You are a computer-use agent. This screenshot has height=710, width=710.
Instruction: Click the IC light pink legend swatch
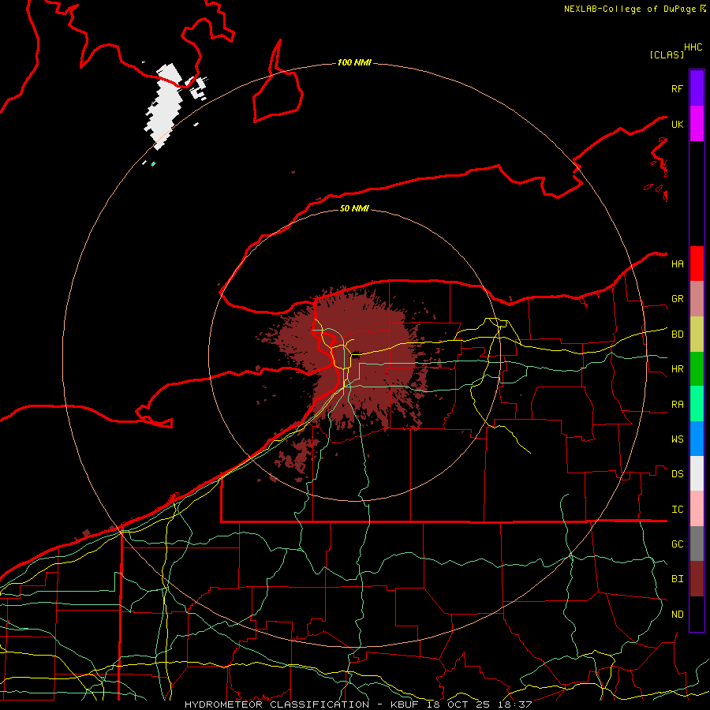[x=697, y=509]
